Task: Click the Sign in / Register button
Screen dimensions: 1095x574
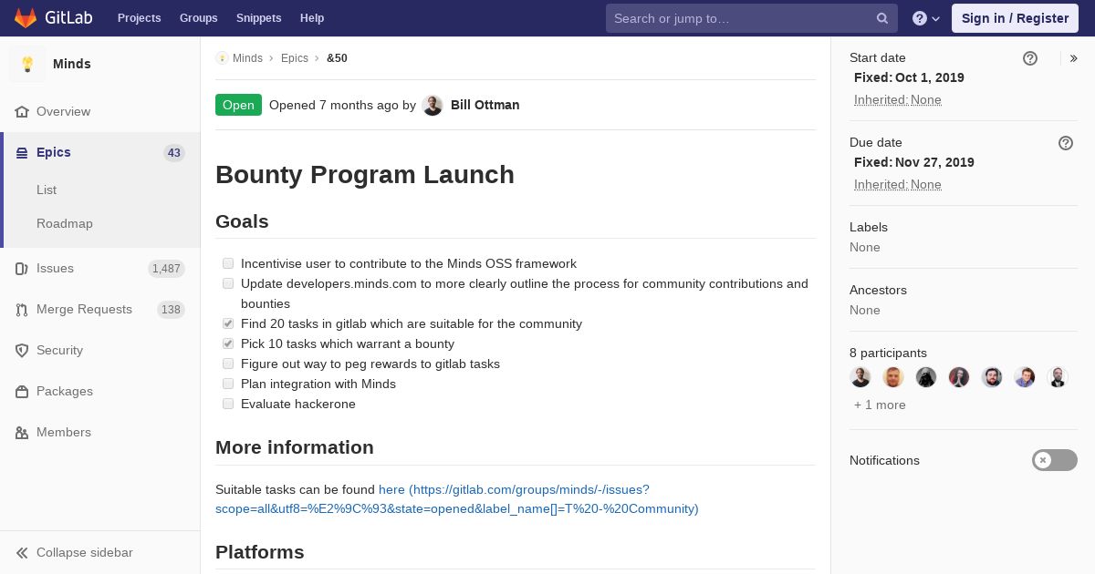Action: click(x=1015, y=18)
